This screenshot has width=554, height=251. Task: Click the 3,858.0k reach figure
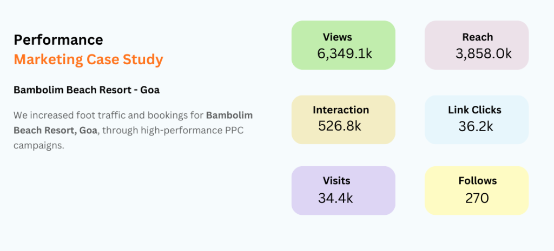point(483,53)
